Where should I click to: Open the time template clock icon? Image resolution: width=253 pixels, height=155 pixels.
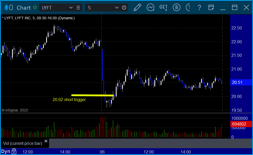124,8
